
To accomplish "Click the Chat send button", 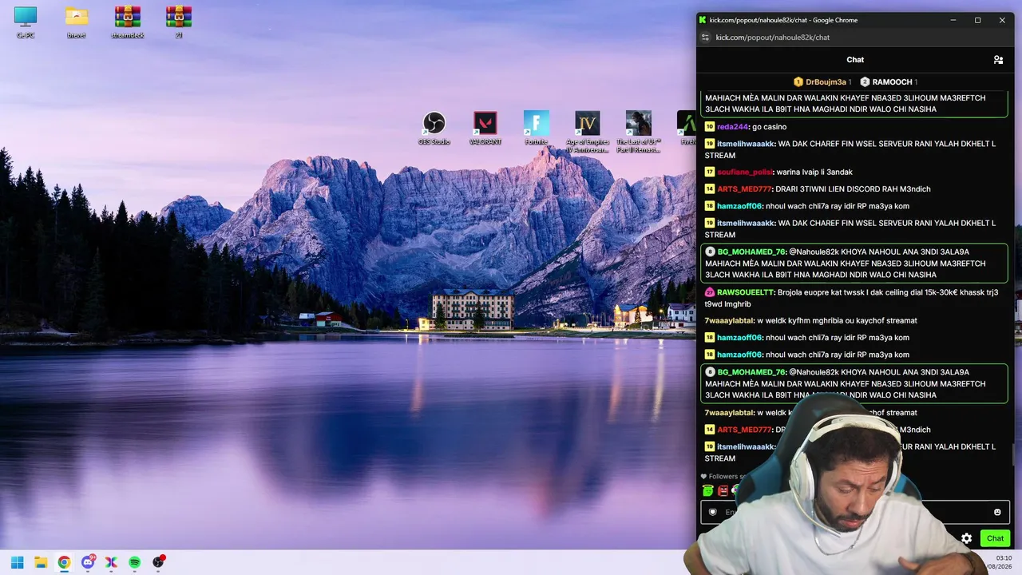I will [x=995, y=538].
